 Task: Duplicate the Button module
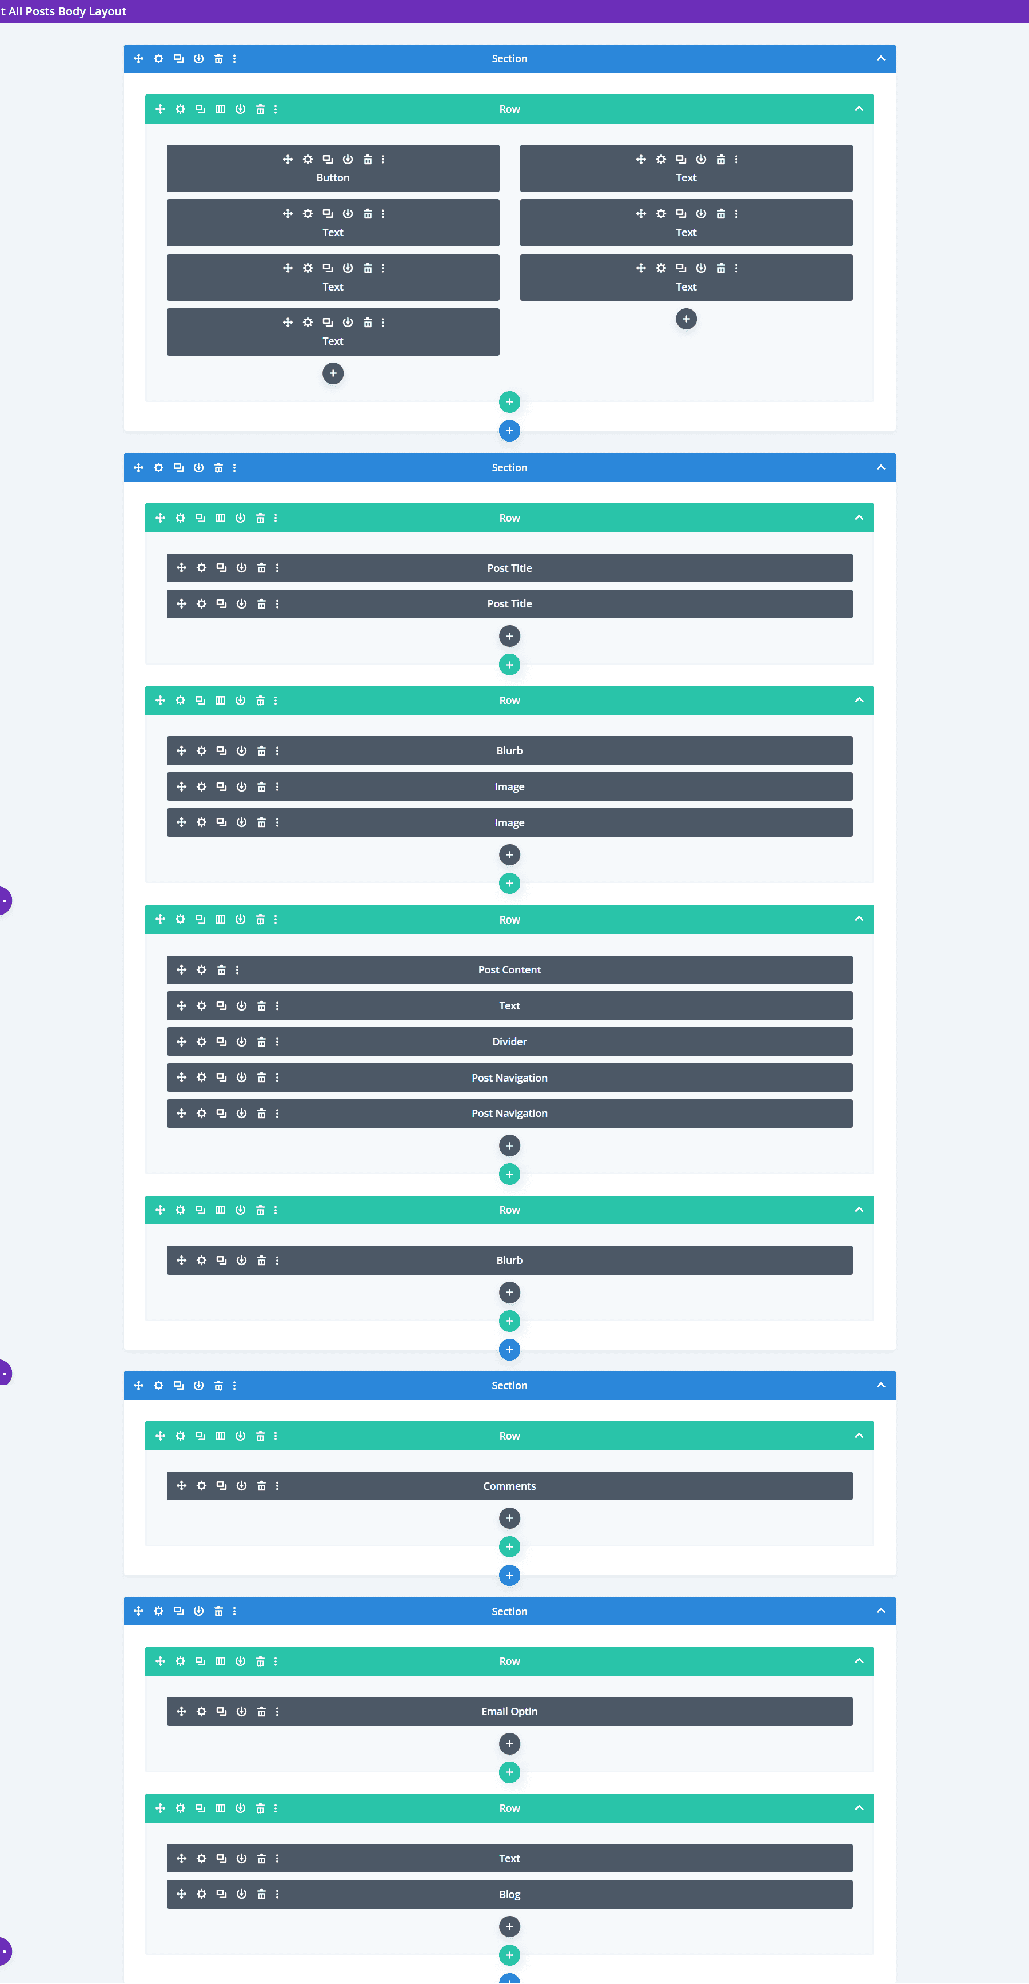(328, 160)
